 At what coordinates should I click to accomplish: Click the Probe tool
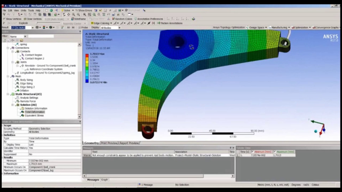click(x=83, y=27)
